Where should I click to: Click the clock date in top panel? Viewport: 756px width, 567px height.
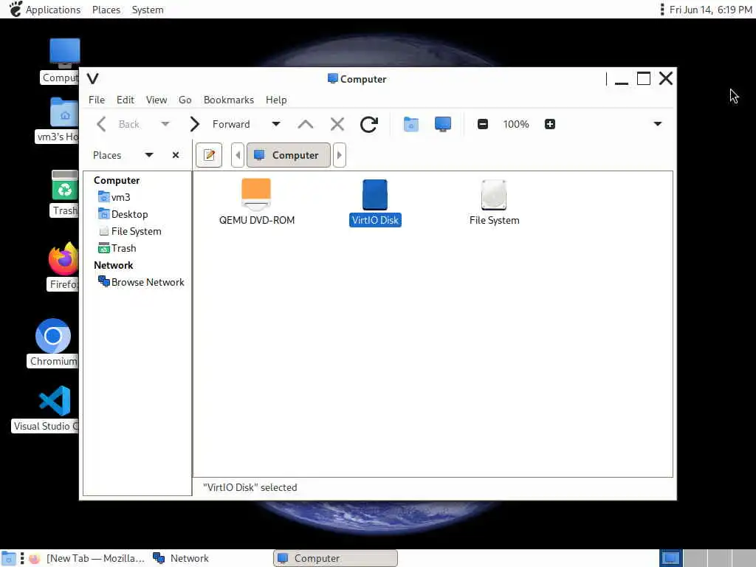[x=710, y=10]
